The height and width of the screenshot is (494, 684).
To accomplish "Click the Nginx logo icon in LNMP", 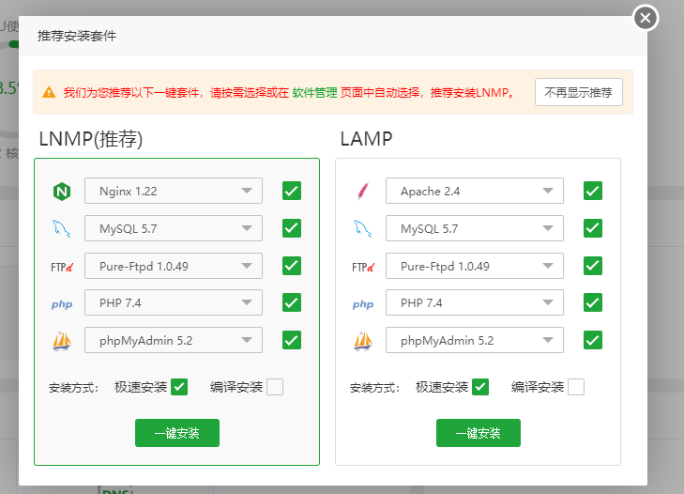I will [x=62, y=192].
